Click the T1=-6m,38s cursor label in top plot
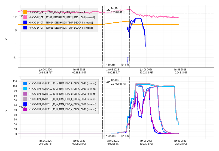The height and width of the screenshot is (151, 219). click(x=109, y=65)
